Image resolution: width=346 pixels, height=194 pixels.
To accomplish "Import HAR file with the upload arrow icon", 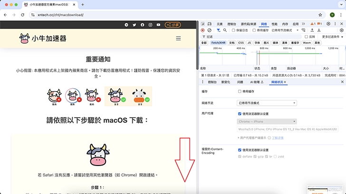I will [x=312, y=30].
